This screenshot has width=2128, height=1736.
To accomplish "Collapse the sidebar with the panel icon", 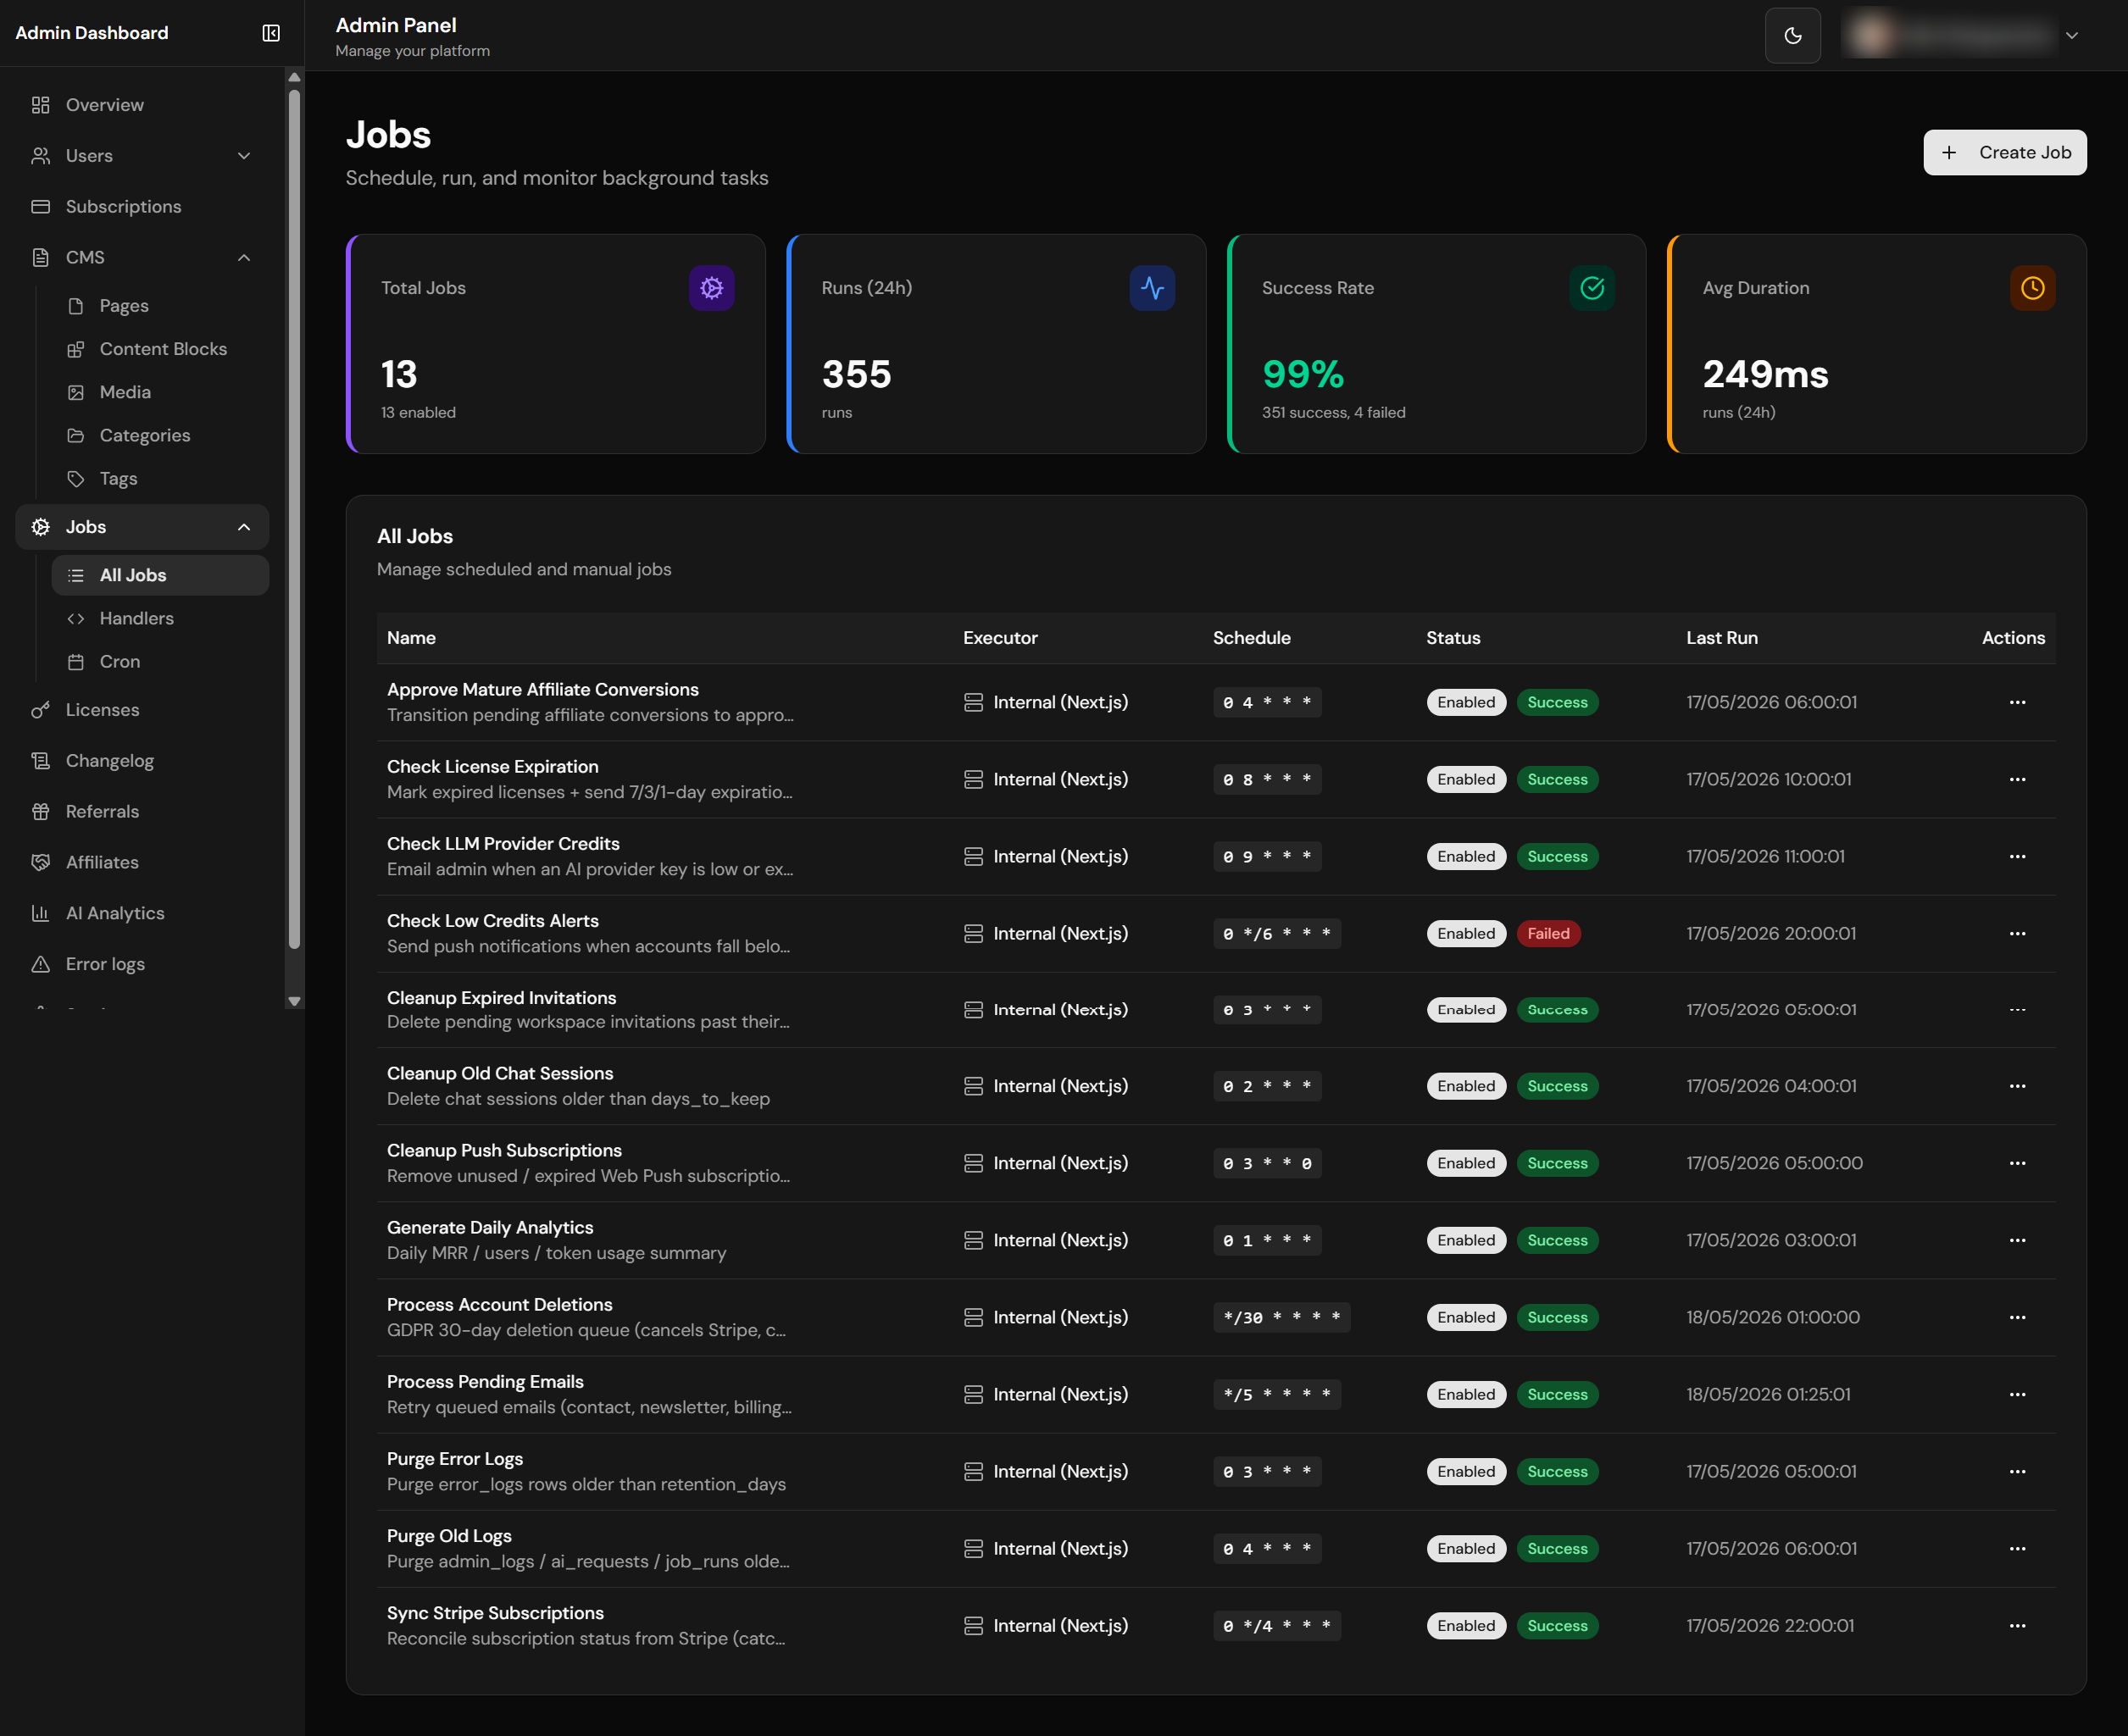I will [x=271, y=33].
